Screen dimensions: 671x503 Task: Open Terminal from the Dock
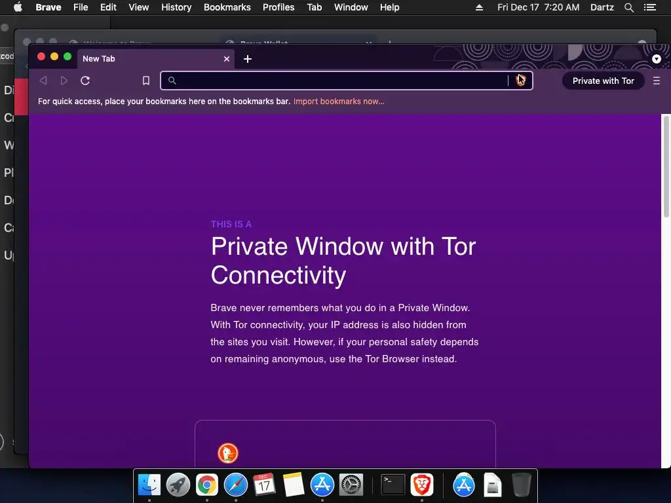point(393,485)
